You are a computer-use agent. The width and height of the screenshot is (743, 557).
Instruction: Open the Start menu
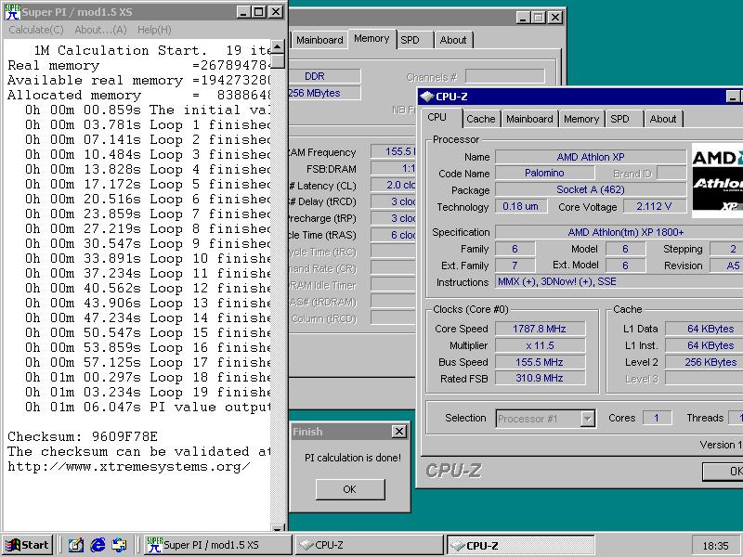(27, 545)
